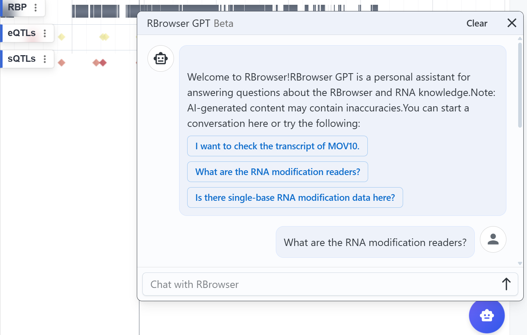Open the eQTLs track options menu
The width and height of the screenshot is (527, 335).
pos(45,33)
